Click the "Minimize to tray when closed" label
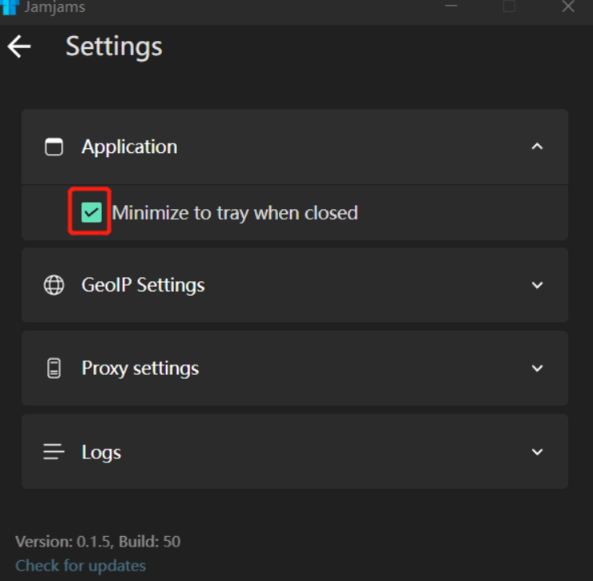 (235, 212)
